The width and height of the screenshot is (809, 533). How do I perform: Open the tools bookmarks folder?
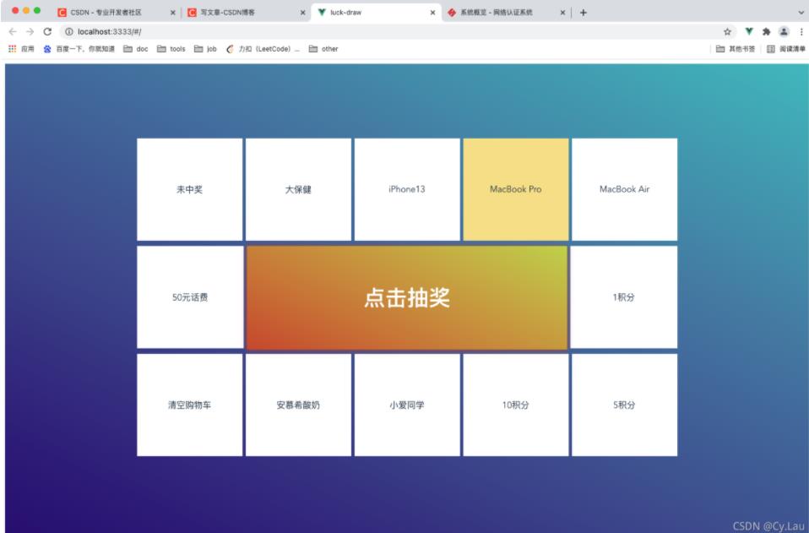[x=171, y=49]
